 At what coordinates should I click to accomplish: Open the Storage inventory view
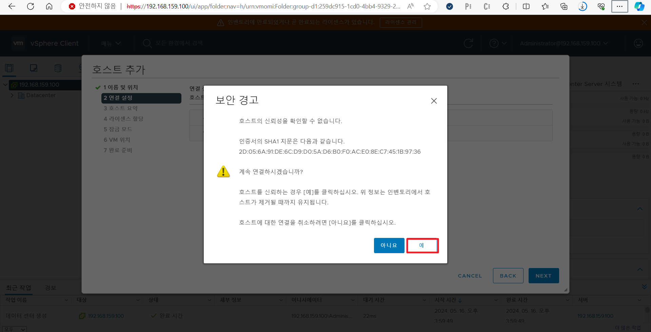(58, 68)
